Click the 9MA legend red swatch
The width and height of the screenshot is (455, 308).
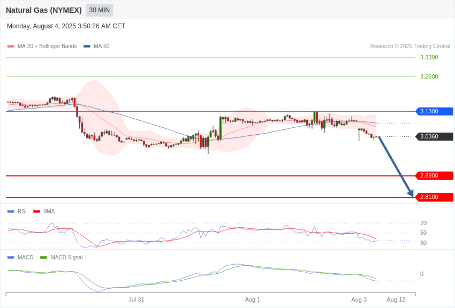(37, 212)
